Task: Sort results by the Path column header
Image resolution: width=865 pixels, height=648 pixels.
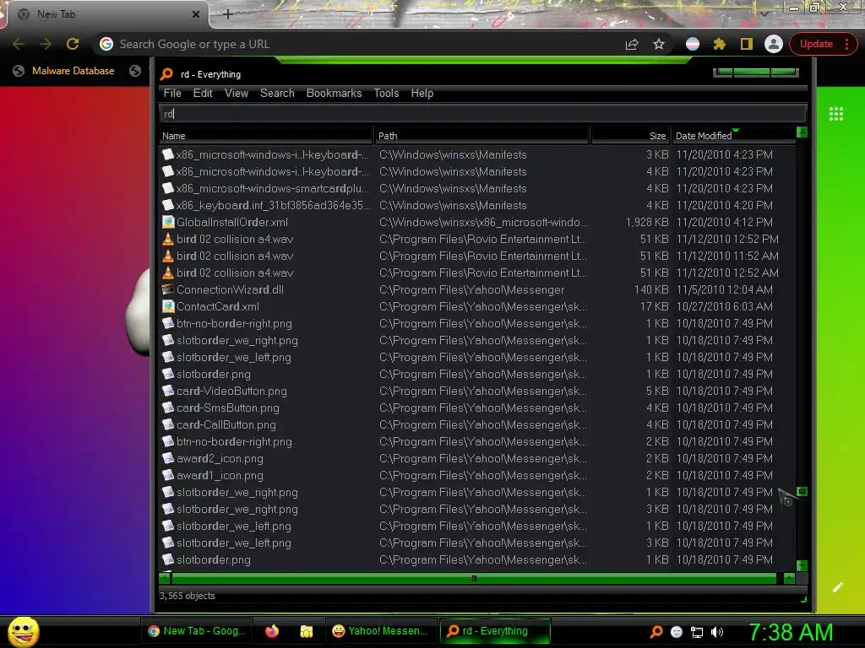Action: 481,136
